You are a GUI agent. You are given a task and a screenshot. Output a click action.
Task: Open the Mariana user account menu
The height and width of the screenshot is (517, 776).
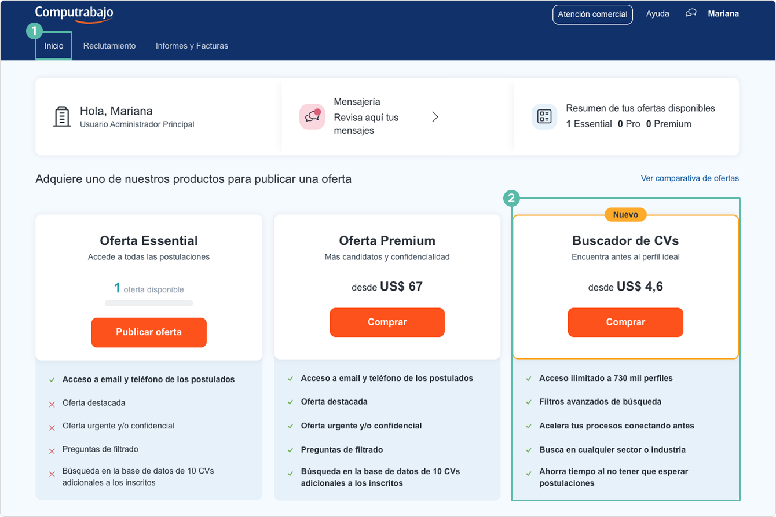[x=723, y=14]
